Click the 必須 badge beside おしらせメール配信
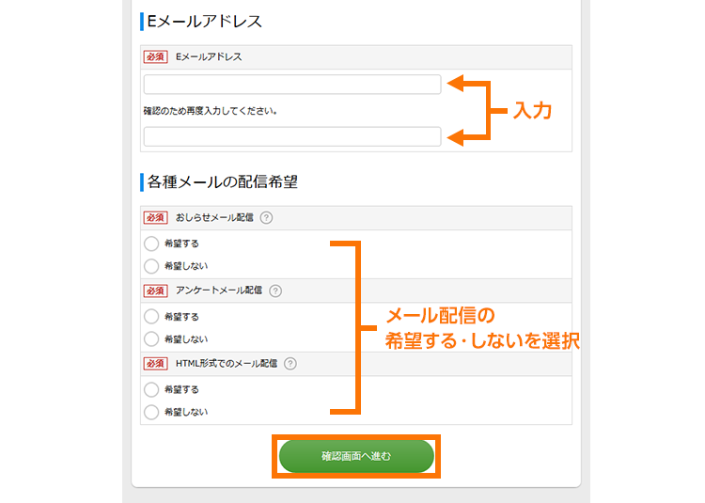Image resolution: width=705 pixels, height=503 pixels. coord(155,218)
